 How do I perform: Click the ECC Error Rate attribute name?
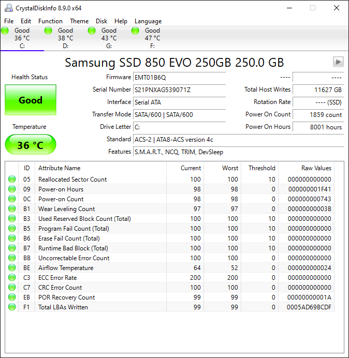point(57,278)
